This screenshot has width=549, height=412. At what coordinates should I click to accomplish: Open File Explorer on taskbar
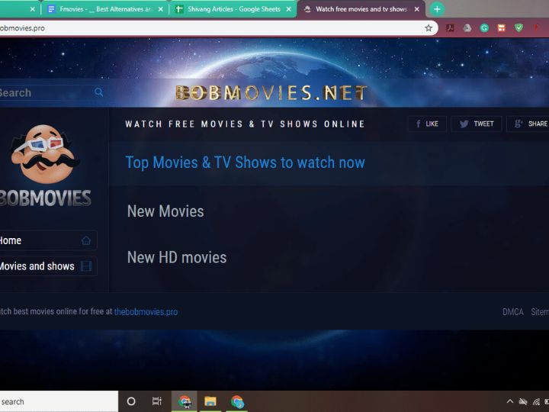(x=210, y=401)
